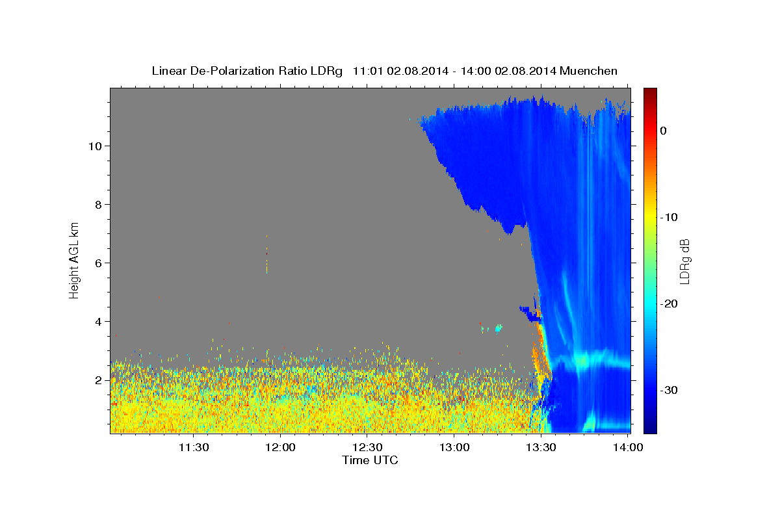
Task: Click the colorbar value -30
Action: pyautogui.click(x=669, y=390)
